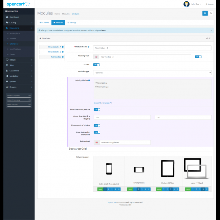Click the John Doe avatar picture
The image size is (220, 220).
(186, 4)
